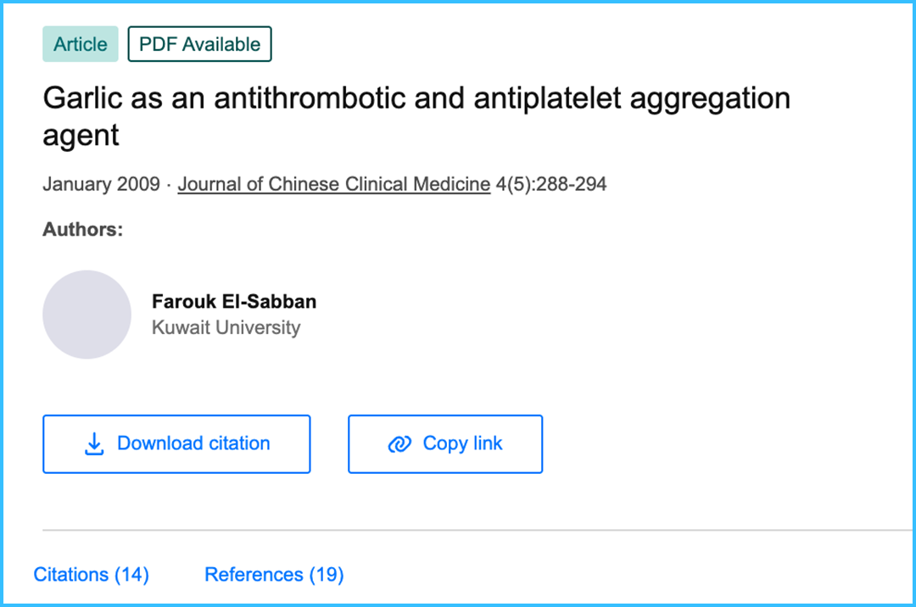Click the "Authors:" label
Viewport: 916px width, 607px height.
(x=83, y=230)
